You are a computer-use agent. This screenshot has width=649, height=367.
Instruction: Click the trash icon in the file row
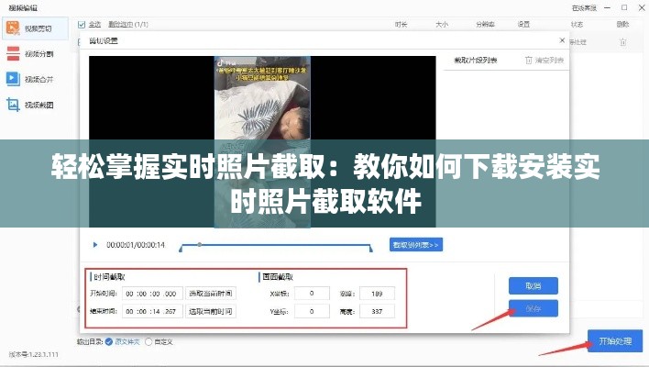tap(623, 42)
